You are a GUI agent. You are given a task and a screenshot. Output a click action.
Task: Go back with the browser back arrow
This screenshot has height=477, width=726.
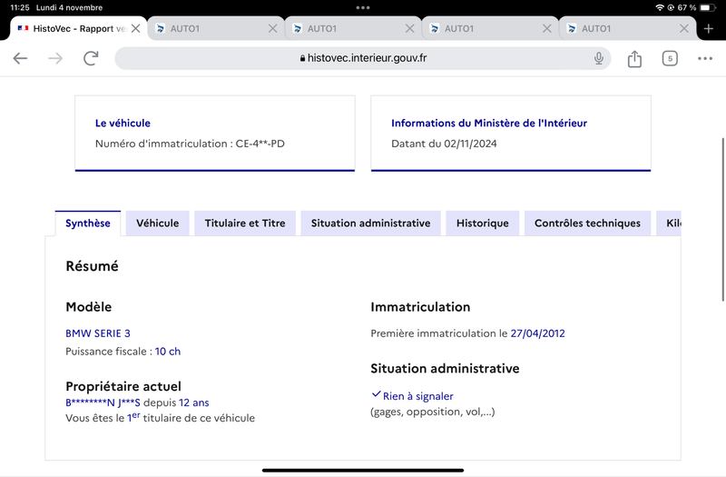coord(20,58)
